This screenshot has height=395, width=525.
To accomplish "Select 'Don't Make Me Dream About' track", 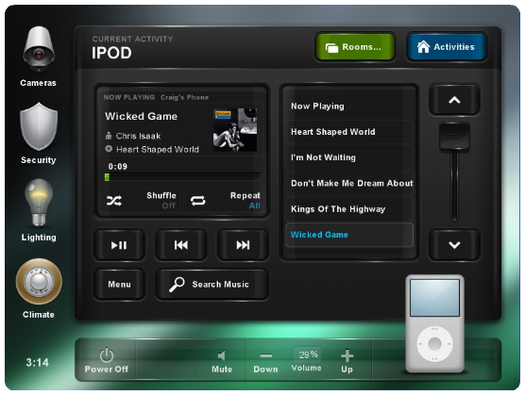I will point(349,183).
